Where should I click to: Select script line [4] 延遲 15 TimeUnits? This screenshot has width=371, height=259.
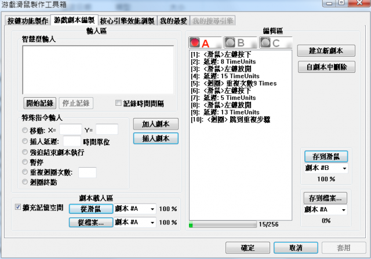coord(225,76)
